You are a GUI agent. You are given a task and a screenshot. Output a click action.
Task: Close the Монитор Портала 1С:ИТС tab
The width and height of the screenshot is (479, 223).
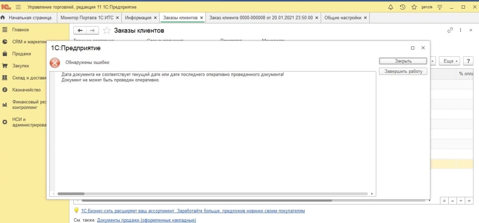(x=117, y=18)
